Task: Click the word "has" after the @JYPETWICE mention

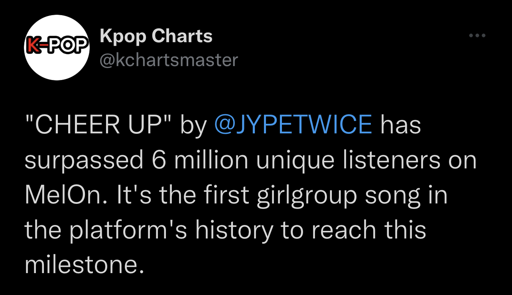Action: tap(401, 125)
